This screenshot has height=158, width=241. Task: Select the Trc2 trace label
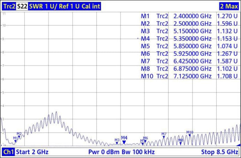(9, 6)
